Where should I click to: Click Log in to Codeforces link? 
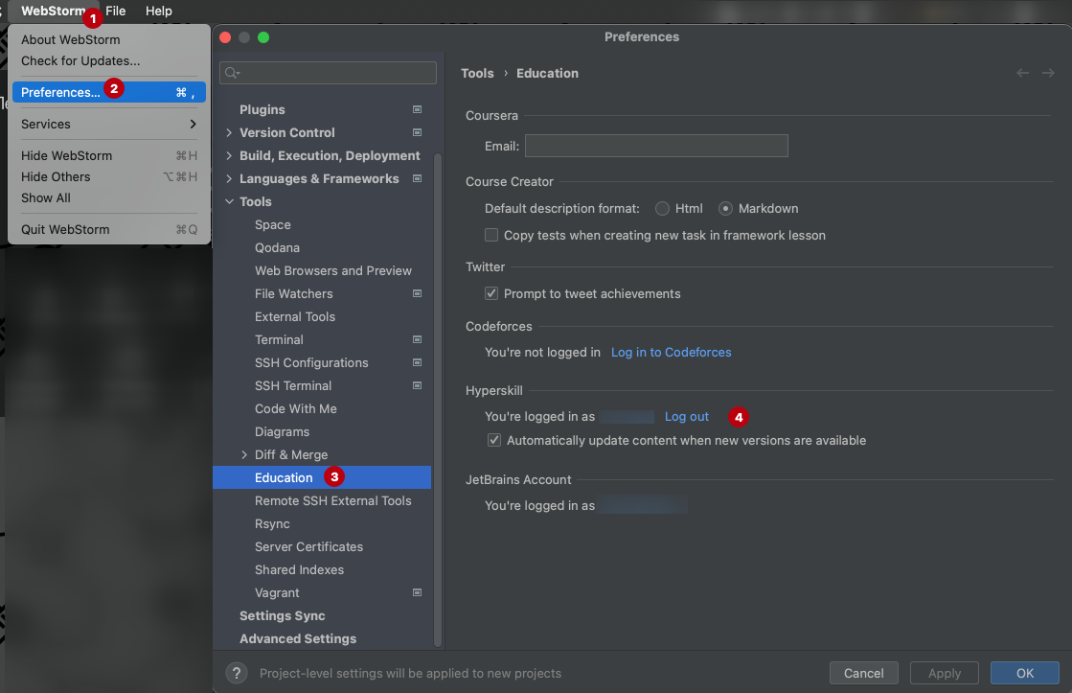671,353
